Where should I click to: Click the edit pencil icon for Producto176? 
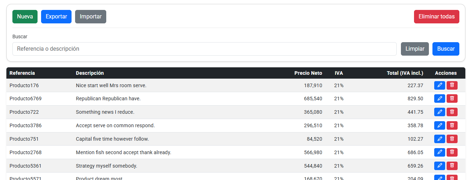click(x=440, y=85)
